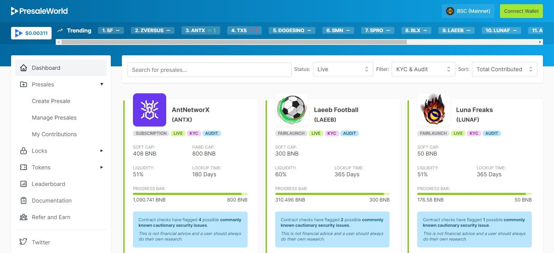Image resolution: width=554 pixels, height=253 pixels.
Task: Click the Luna Freaks (LUNAF) title
Action: [474, 115]
